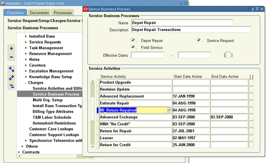Click the Navigator window title icon
This screenshot has height=163, width=266.
3,3
